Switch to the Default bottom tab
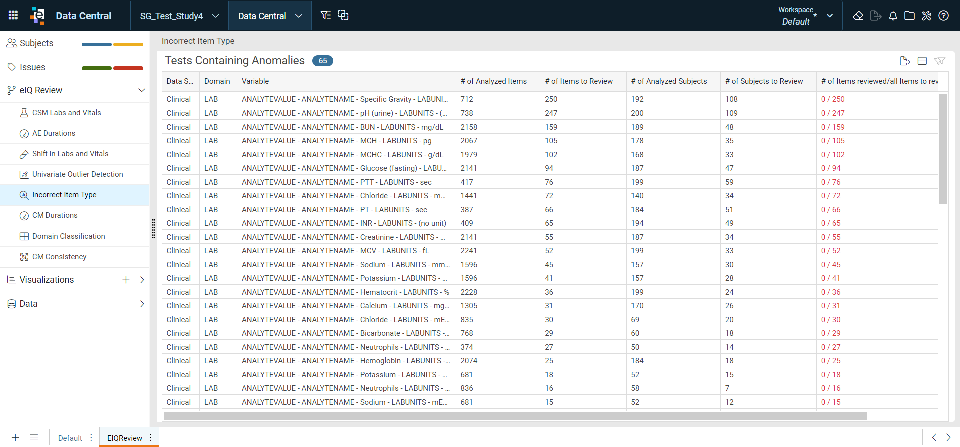The width and height of the screenshot is (960, 447). tap(70, 438)
